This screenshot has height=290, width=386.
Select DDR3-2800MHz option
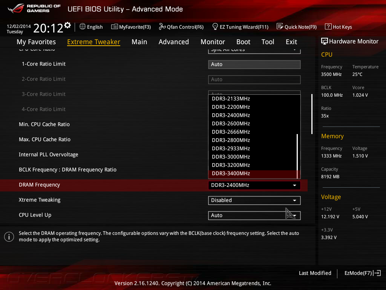253,140
